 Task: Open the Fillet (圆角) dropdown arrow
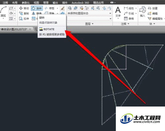[x=57, y=14]
